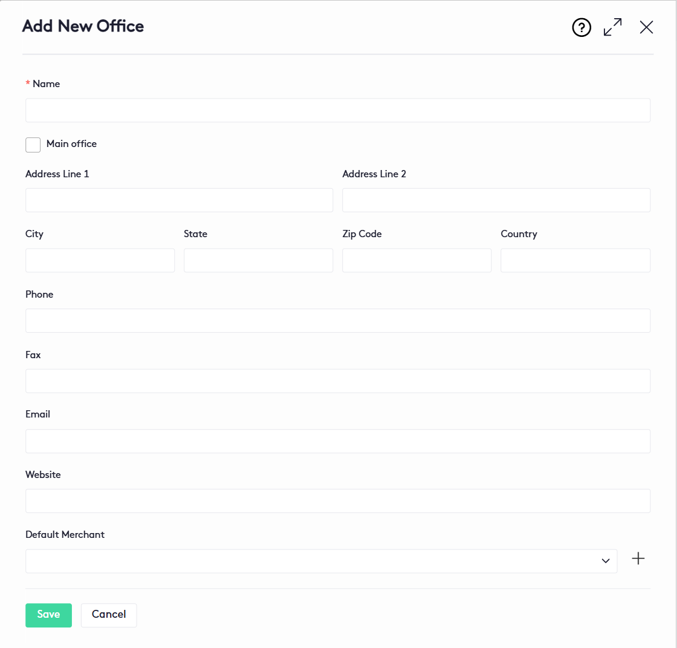
Task: Focus the Fax input field
Action: click(338, 381)
